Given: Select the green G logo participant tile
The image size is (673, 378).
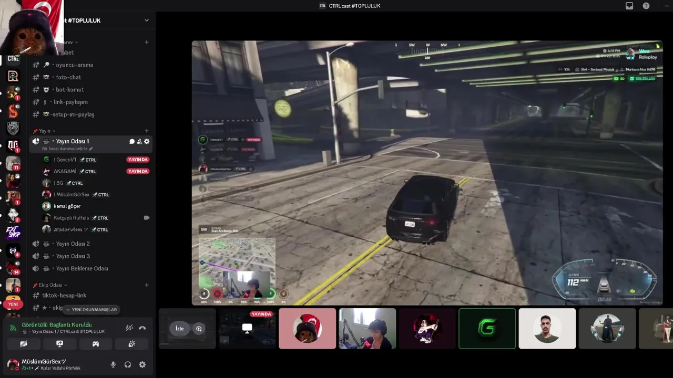Looking at the screenshot, I should (487, 329).
